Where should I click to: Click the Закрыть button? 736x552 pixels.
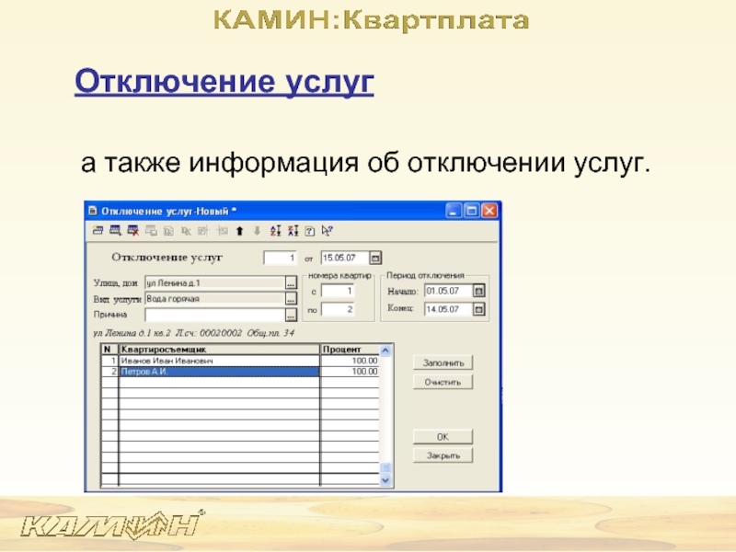click(x=443, y=455)
